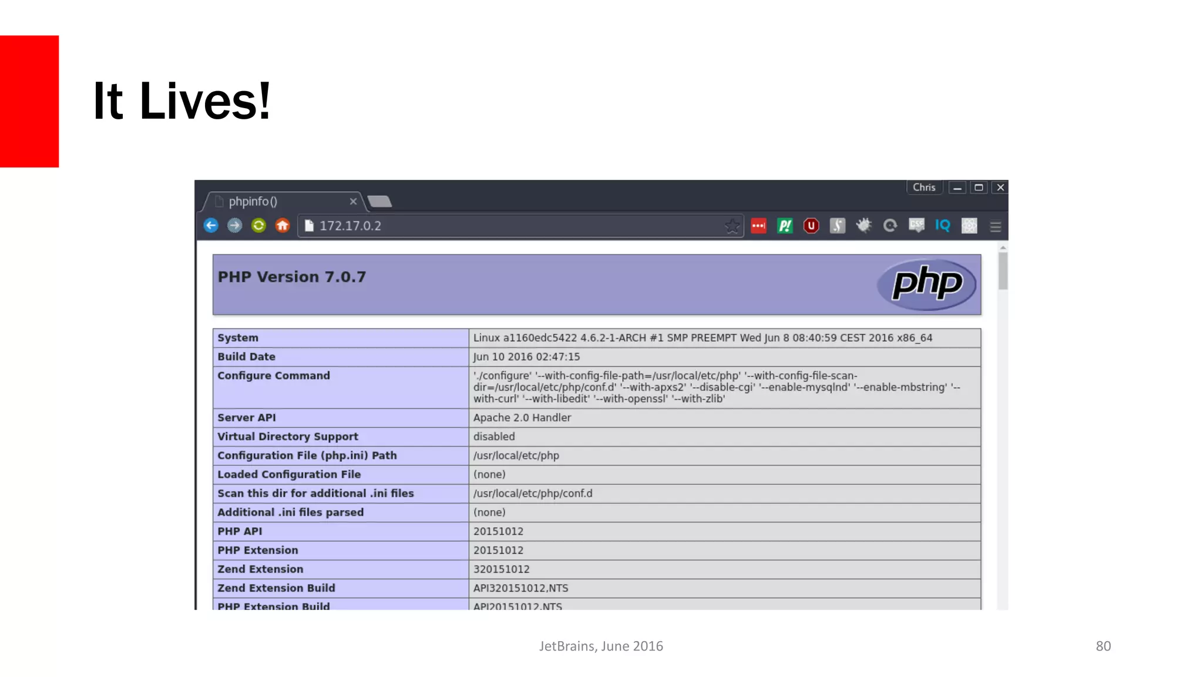1203x677 pixels.
Task: Click the gray S scroll extension icon
Action: click(838, 226)
